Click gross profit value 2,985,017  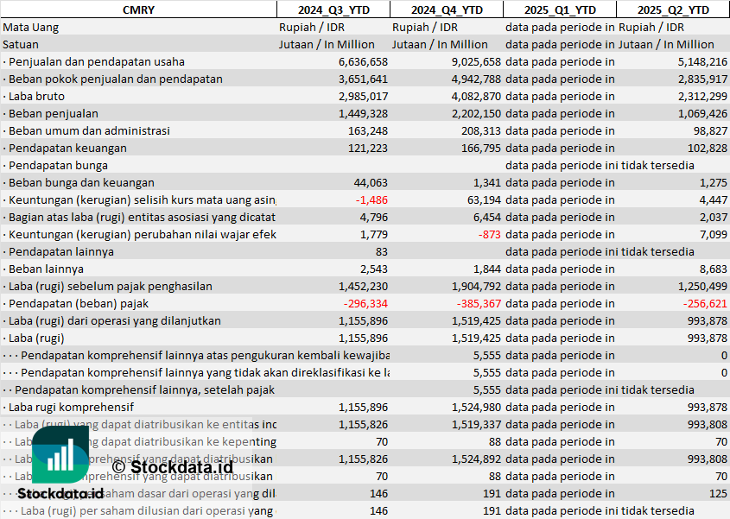[x=363, y=97]
